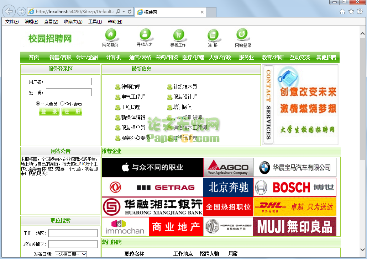Open the DHL 卓越 只为送达 banner
367x259 pixels.
(x=295, y=207)
